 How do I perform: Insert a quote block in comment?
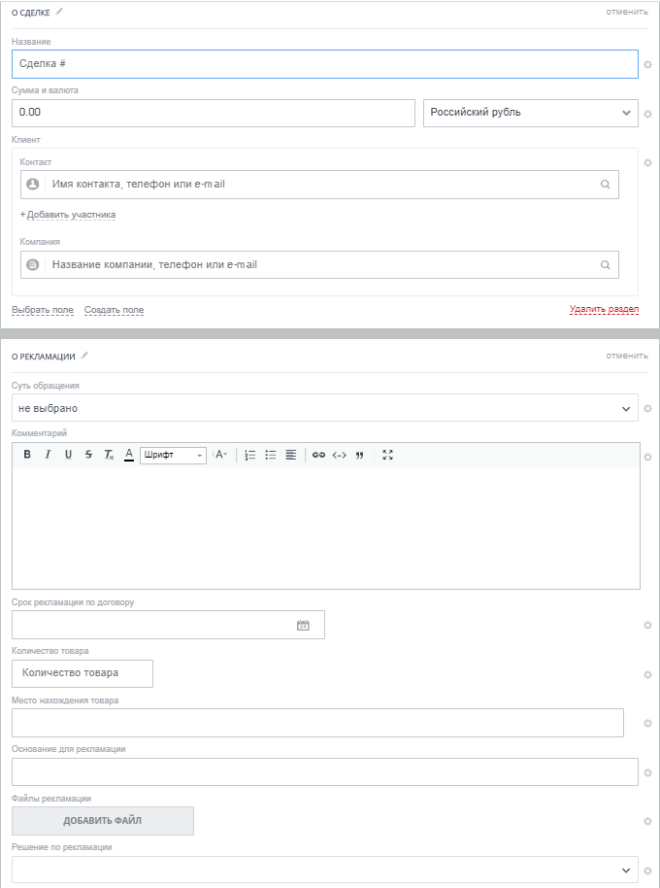(x=359, y=455)
